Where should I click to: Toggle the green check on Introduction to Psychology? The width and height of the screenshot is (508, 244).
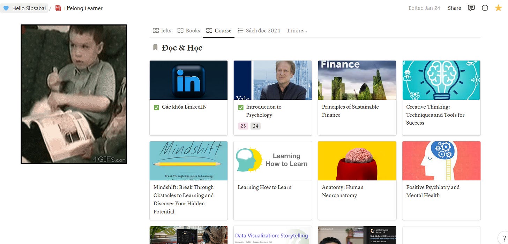coord(241,107)
